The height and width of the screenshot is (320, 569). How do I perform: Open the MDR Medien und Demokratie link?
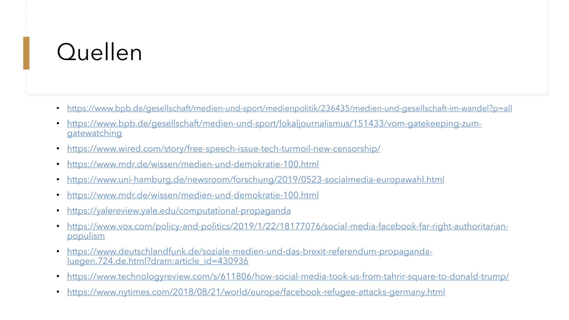pyautogui.click(x=193, y=164)
